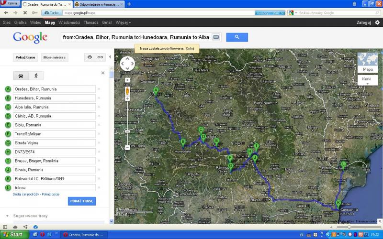The image size is (383, 239).
Task: Open Tłumacz in the Google bar
Action: 90,22
